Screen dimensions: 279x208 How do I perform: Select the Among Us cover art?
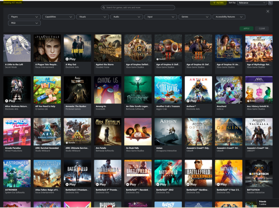tap(108, 90)
